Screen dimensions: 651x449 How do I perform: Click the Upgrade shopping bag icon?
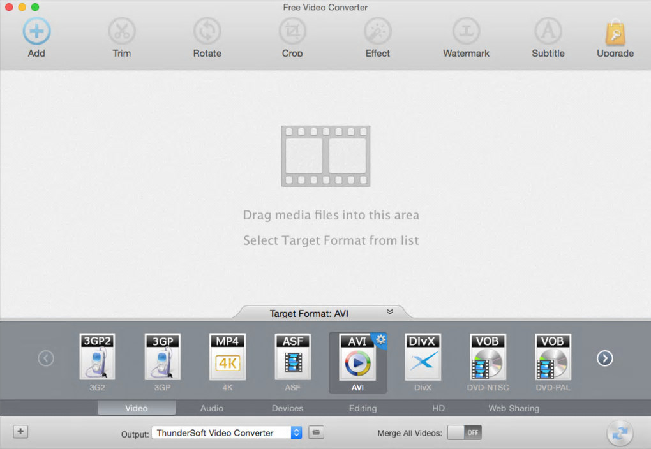click(615, 32)
